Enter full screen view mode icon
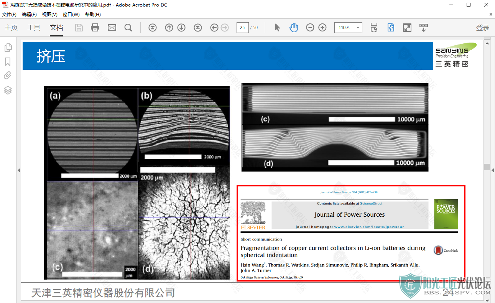495x303 pixels. pos(407,28)
